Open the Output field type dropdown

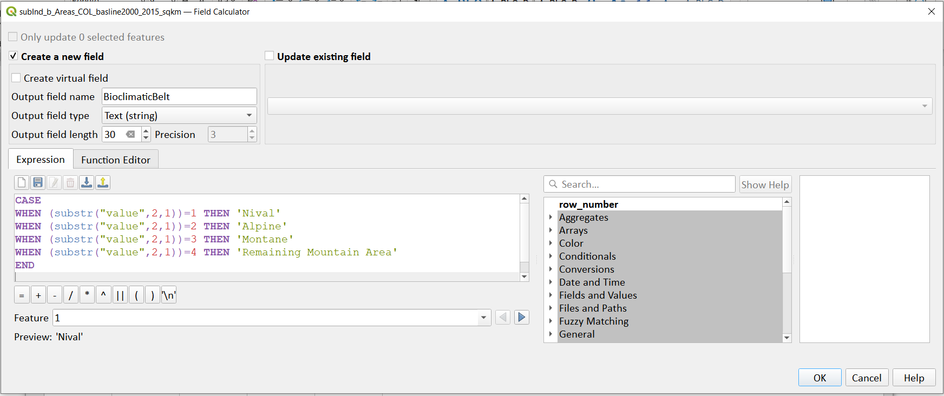point(179,115)
